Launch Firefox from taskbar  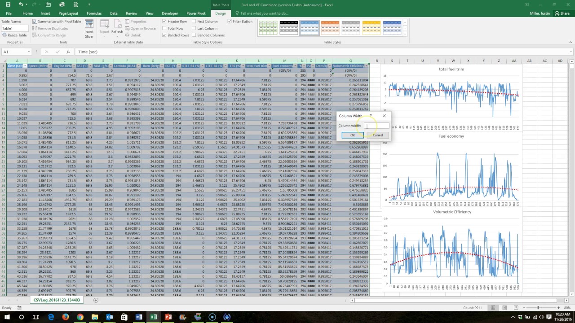coord(66,317)
